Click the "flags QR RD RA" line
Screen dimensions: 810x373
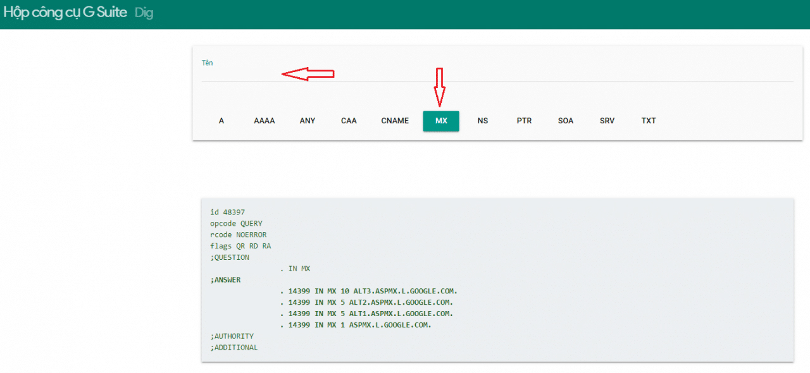click(x=240, y=246)
